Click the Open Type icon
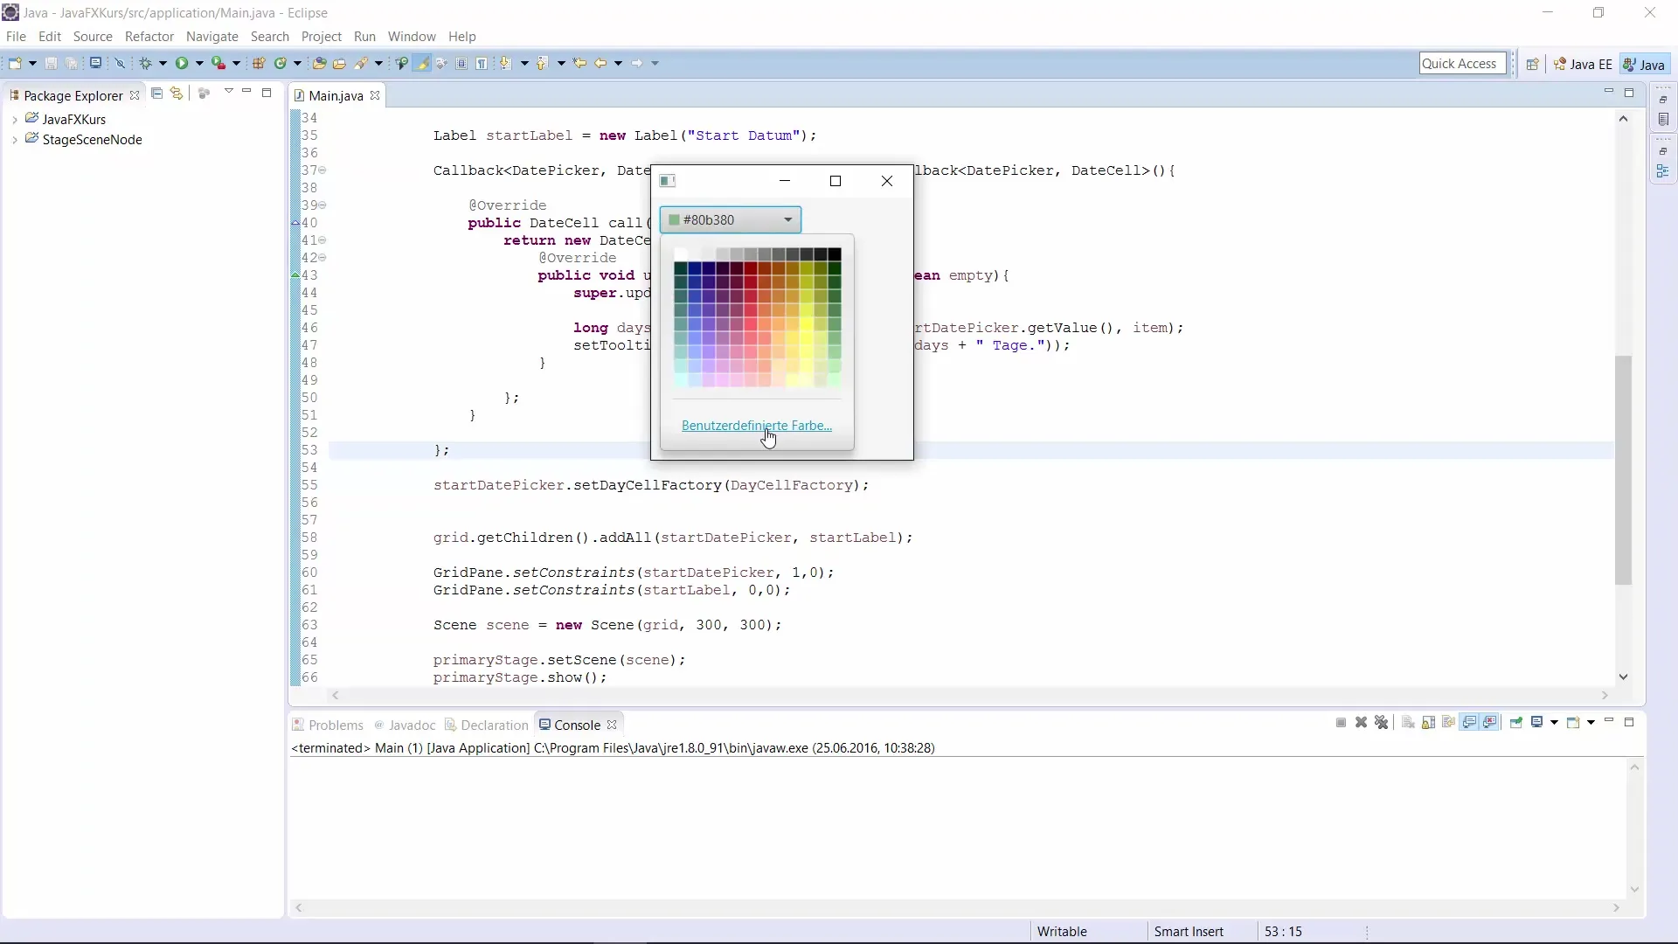 point(319,63)
